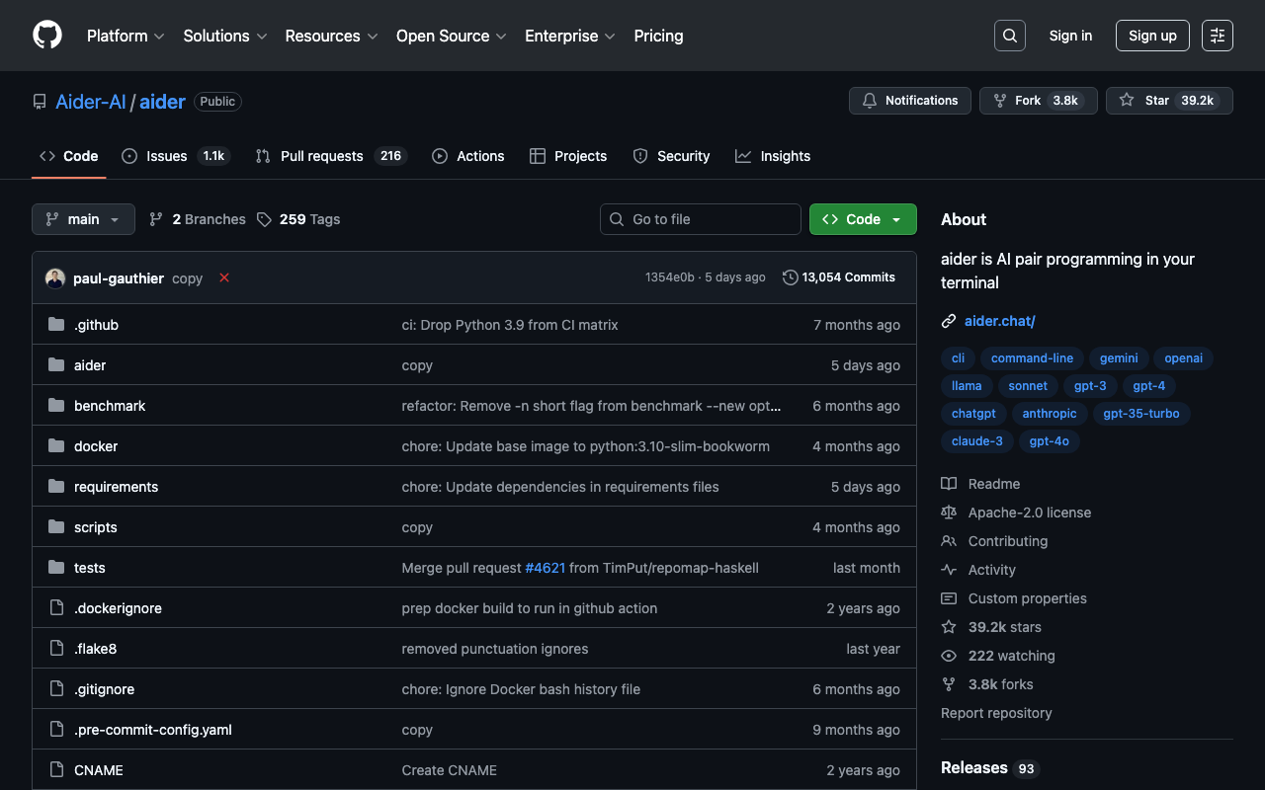The width and height of the screenshot is (1265, 790).
Task: Expand the Platform navigation menu
Action: pyautogui.click(x=126, y=36)
